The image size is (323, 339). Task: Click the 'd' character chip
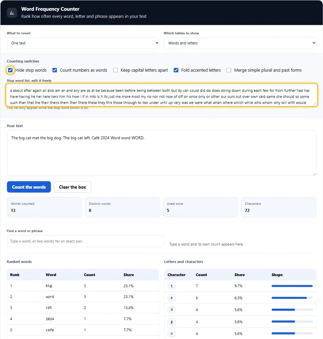[172, 310]
